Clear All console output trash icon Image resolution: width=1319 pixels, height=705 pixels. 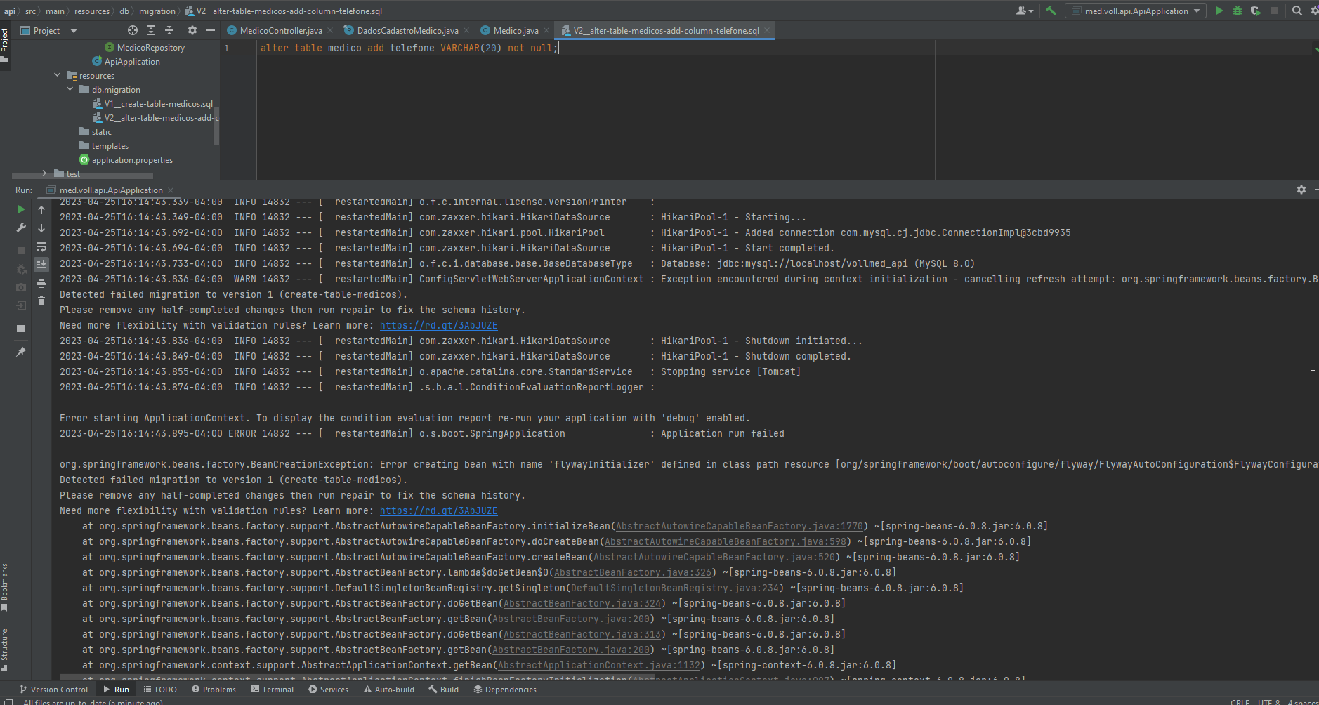click(x=41, y=301)
